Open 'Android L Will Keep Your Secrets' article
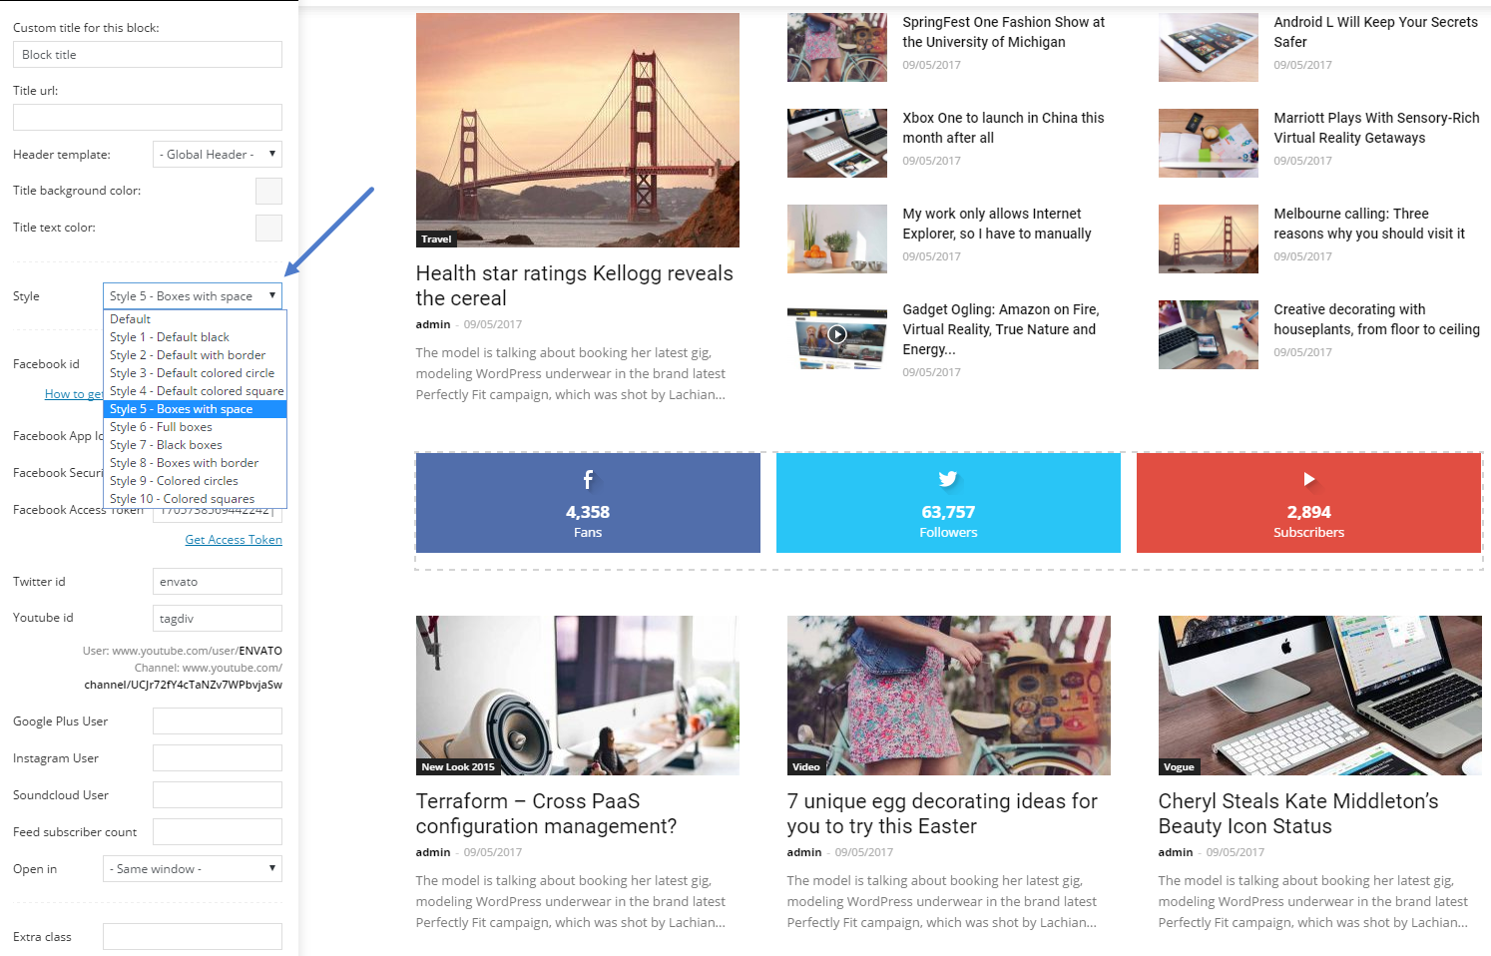Screen dimensions: 1491x956 1376,32
